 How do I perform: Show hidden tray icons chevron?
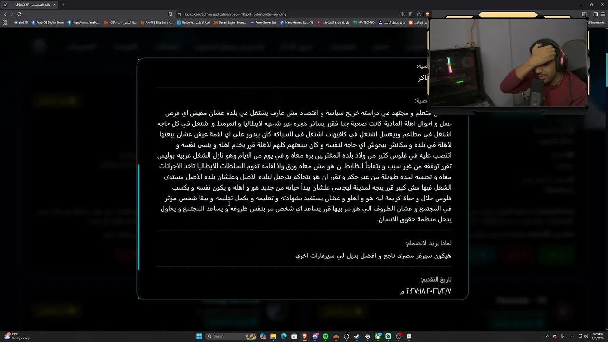point(547,336)
